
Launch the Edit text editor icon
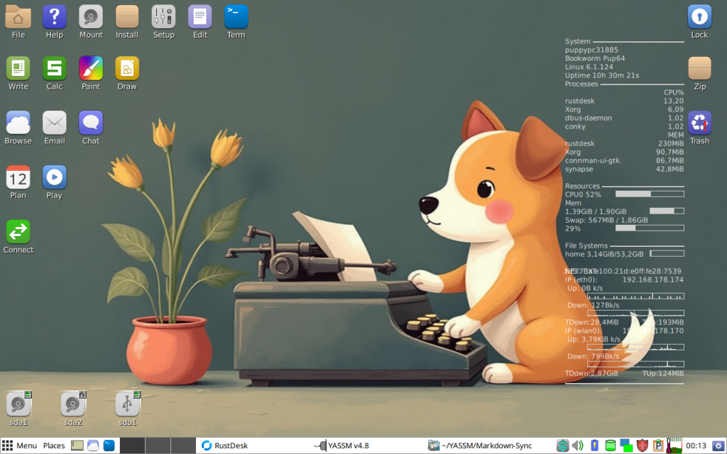tap(199, 17)
